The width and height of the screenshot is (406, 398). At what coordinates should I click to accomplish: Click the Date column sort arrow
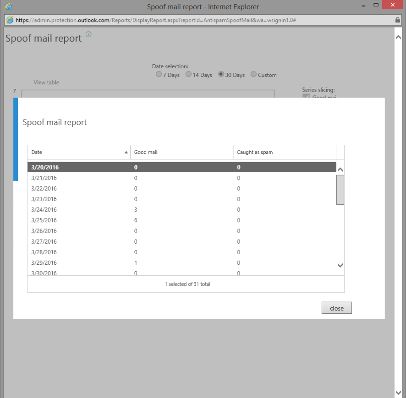coord(126,153)
